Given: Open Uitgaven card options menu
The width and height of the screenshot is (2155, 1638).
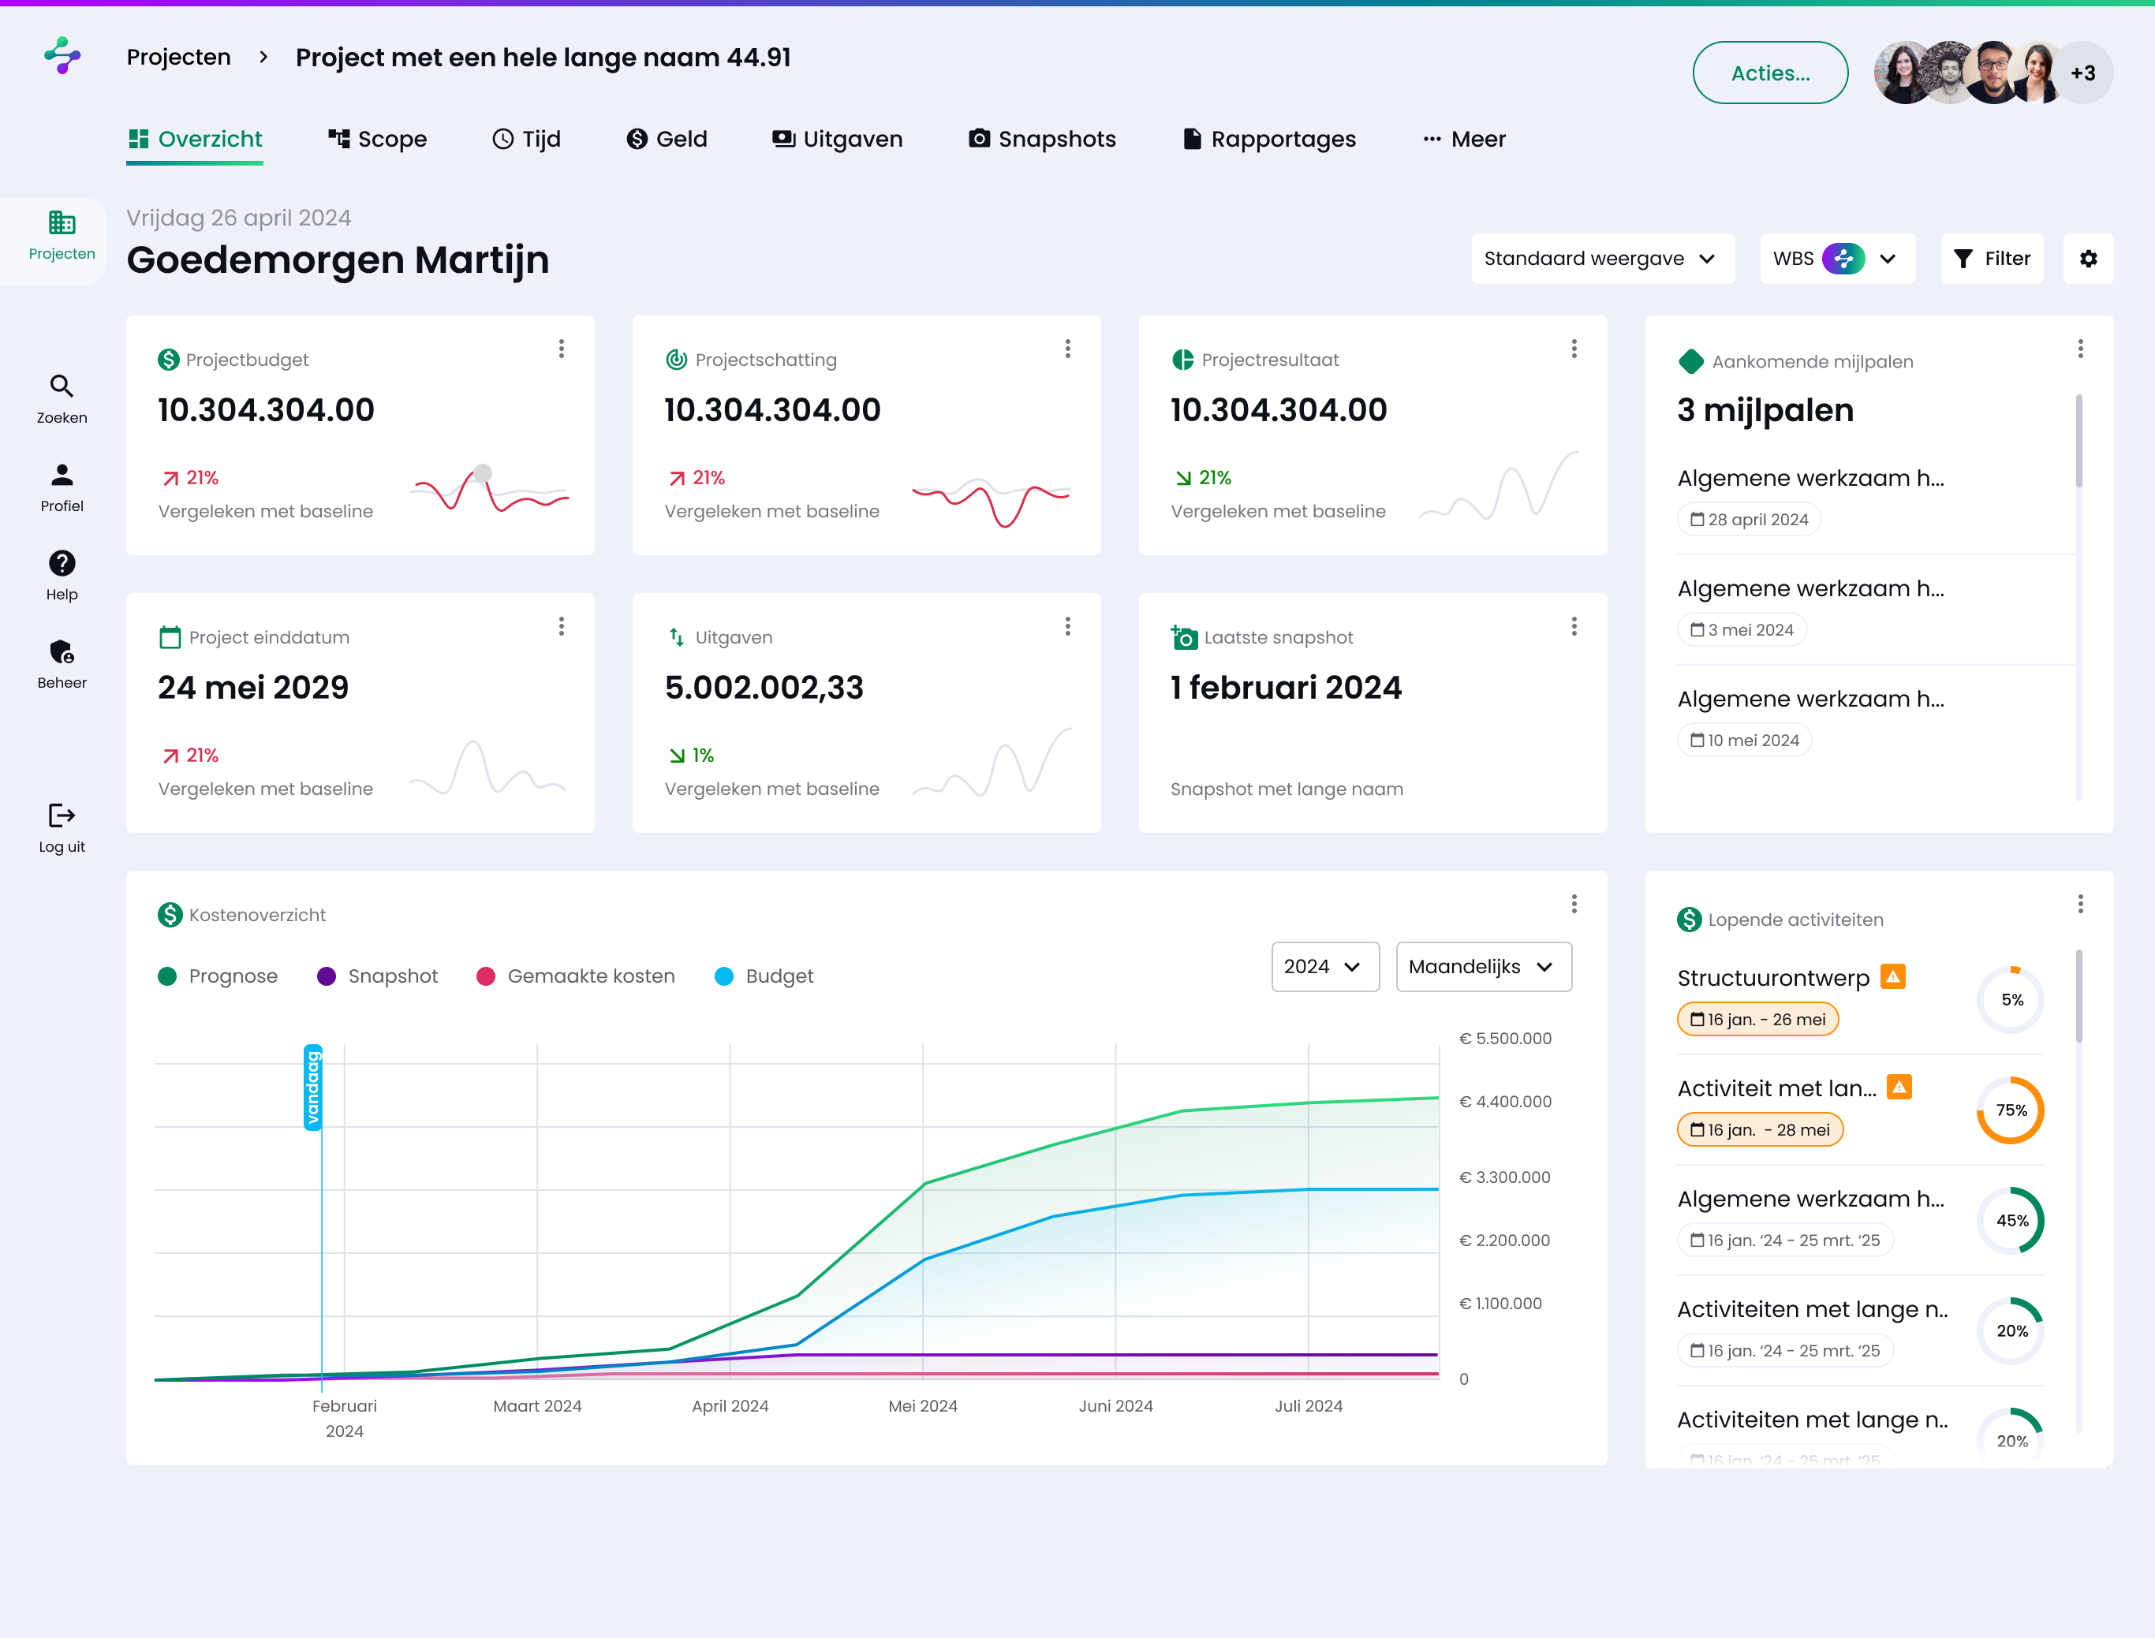Looking at the screenshot, I should (1068, 626).
